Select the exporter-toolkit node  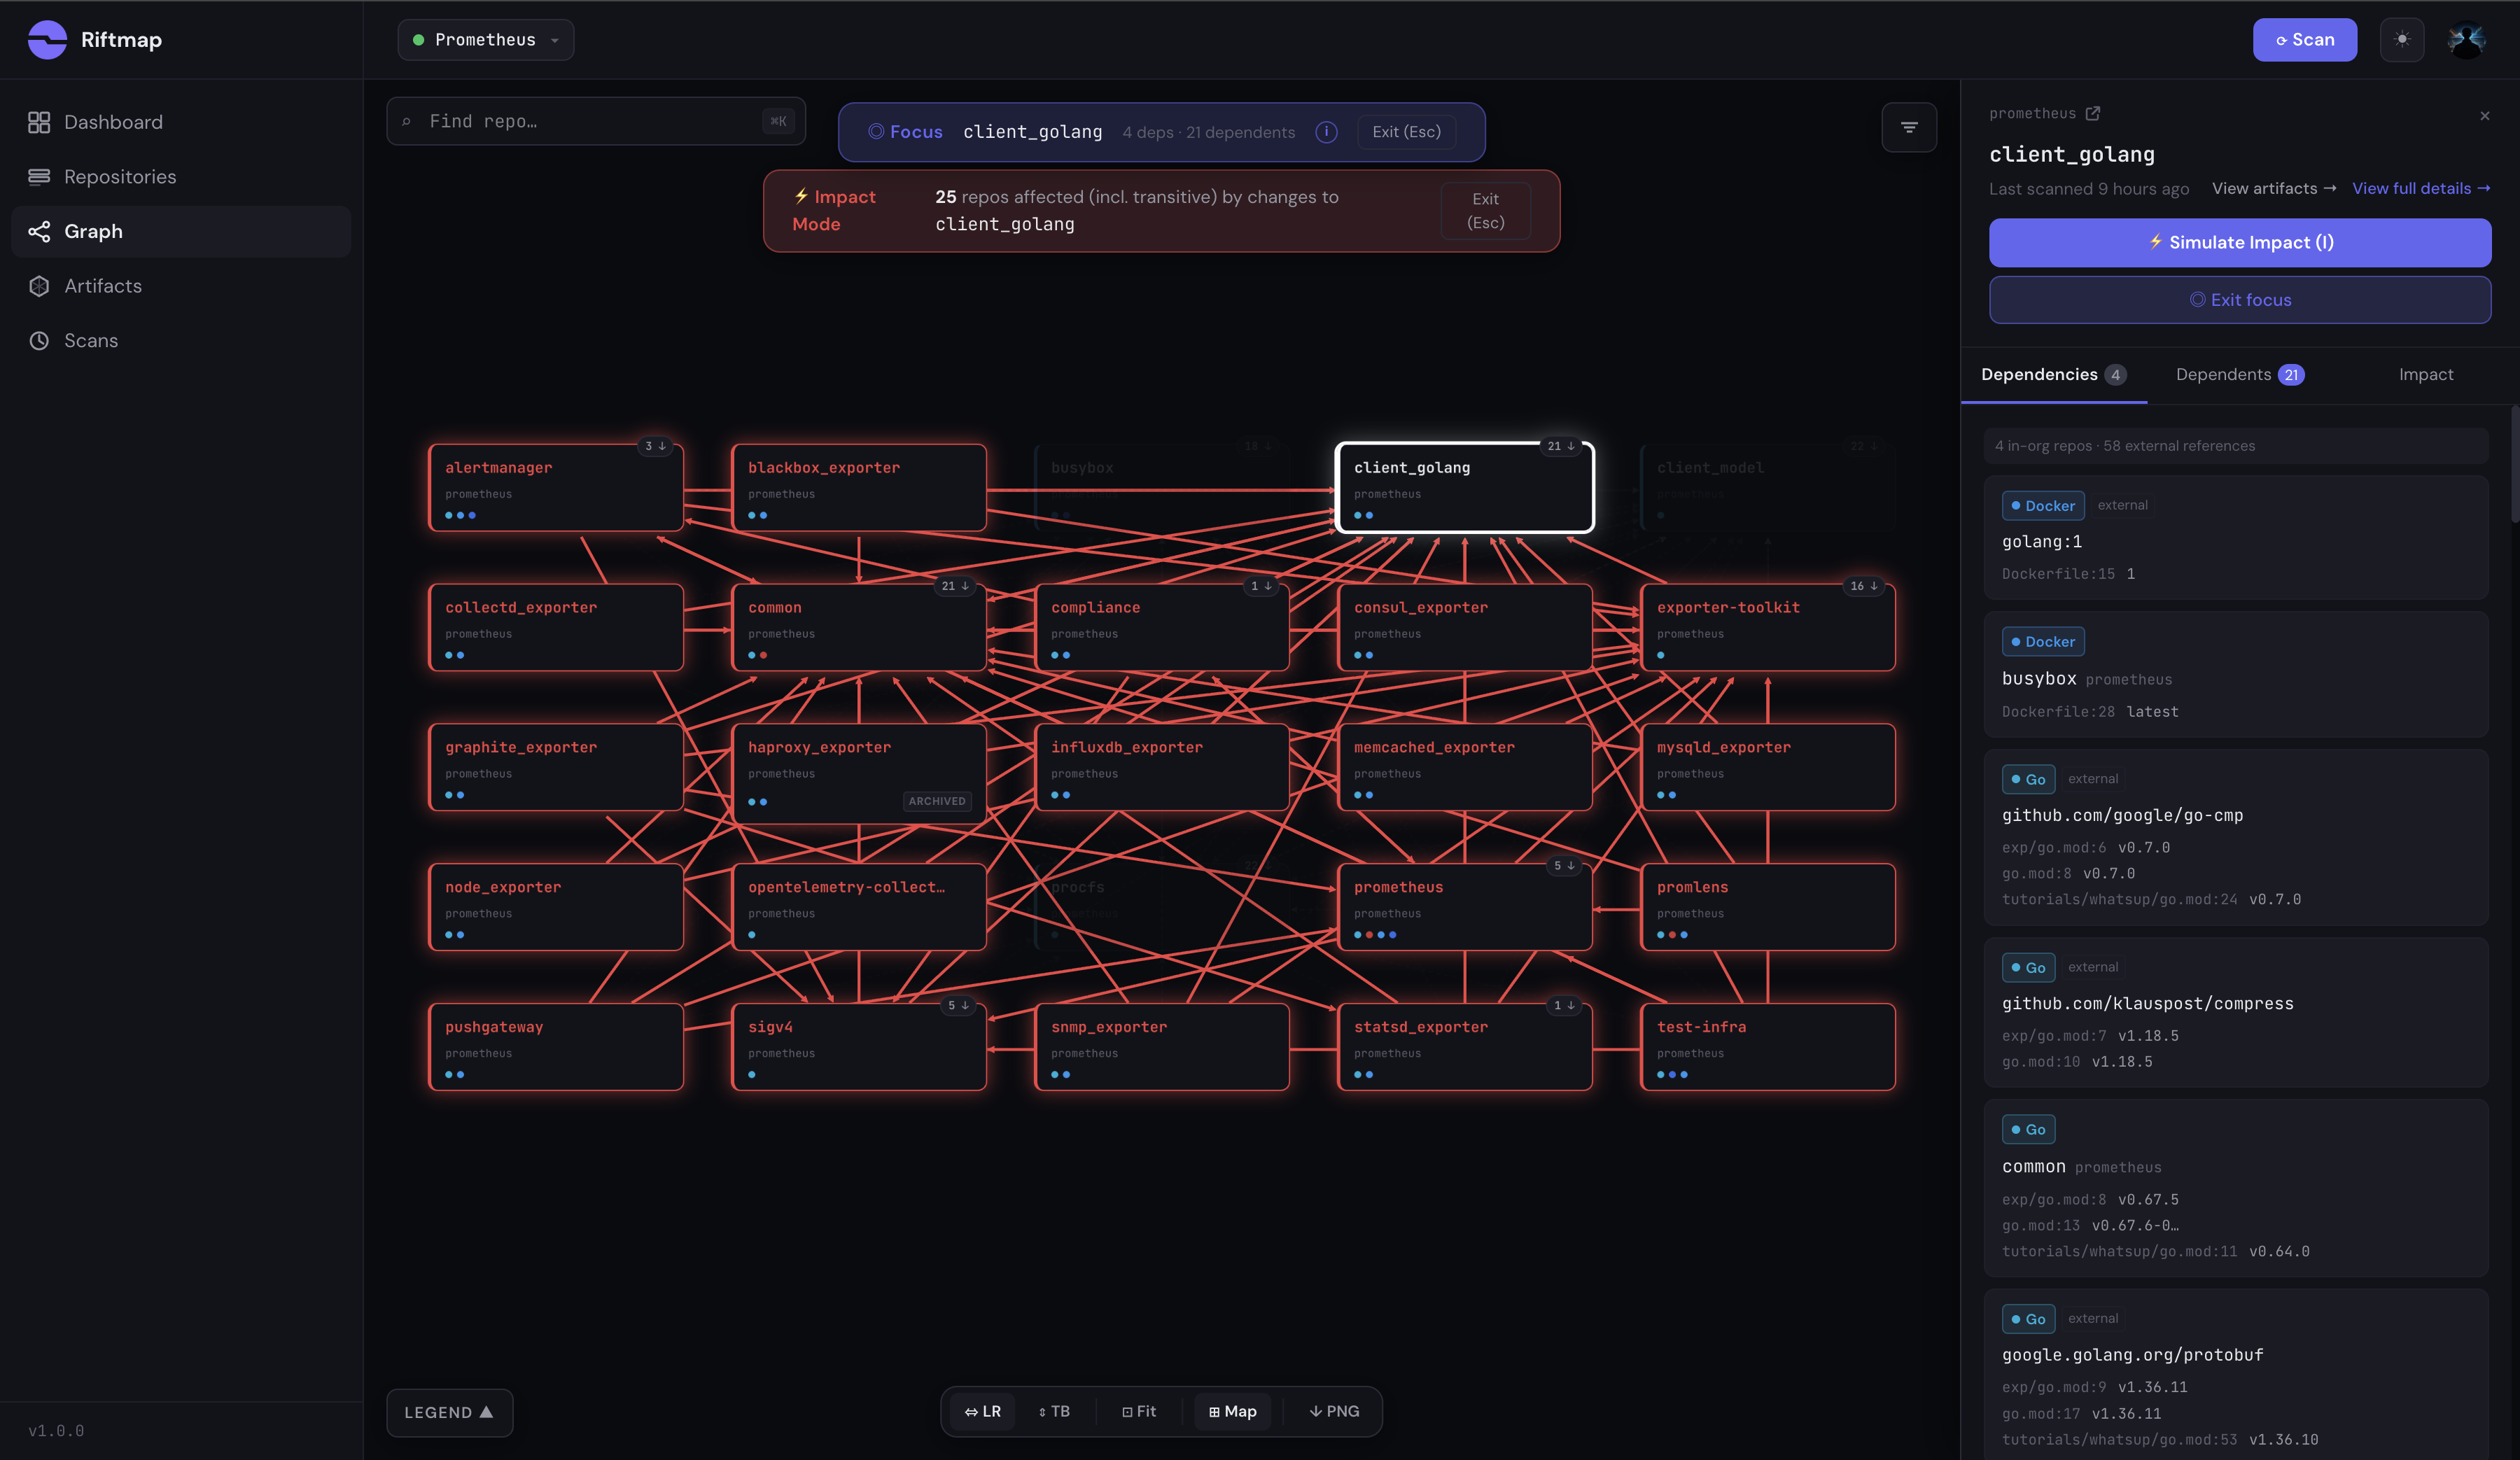(x=1768, y=628)
